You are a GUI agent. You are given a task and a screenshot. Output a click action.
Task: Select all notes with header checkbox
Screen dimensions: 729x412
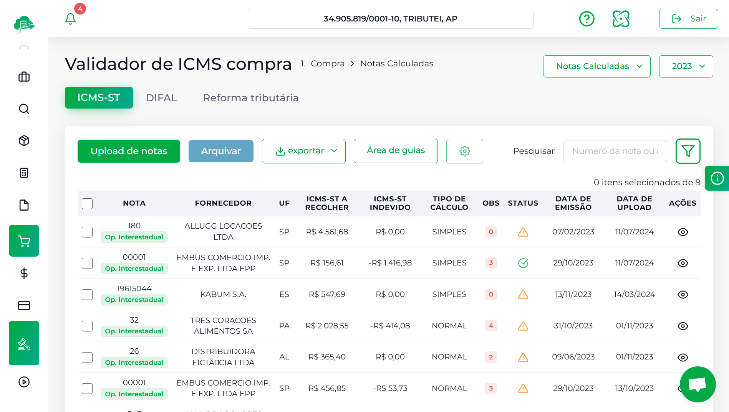pyautogui.click(x=87, y=203)
